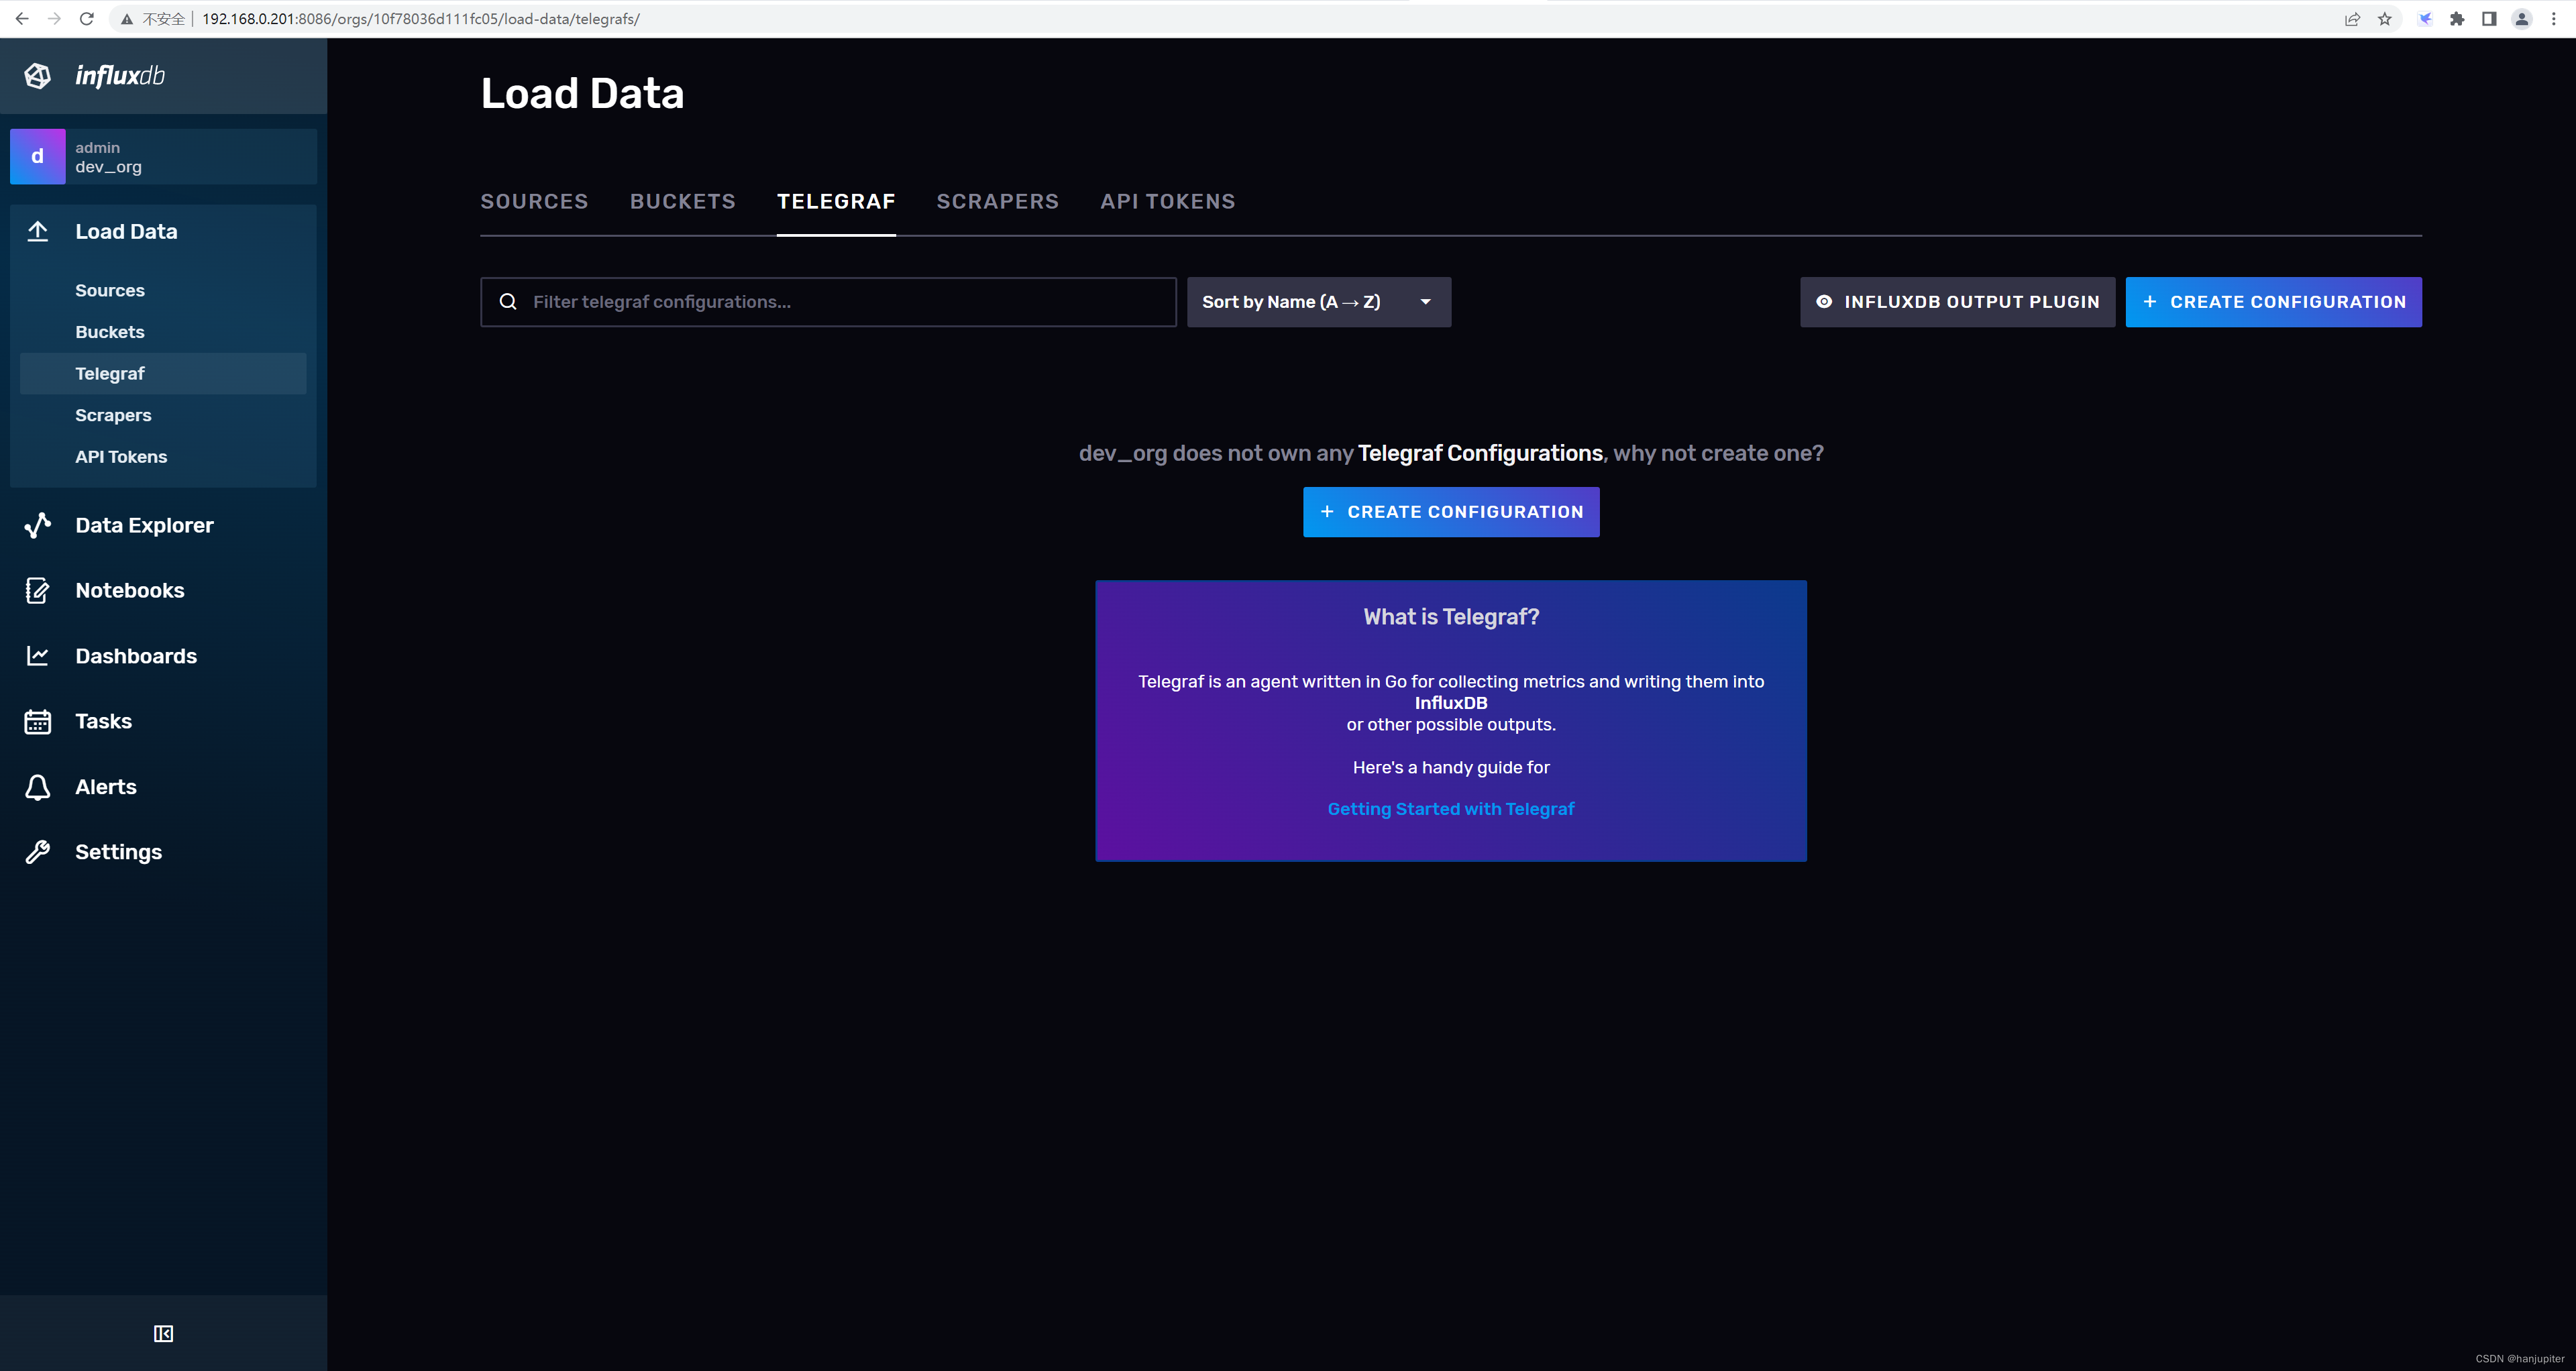Click the InfluxDB logo icon
This screenshot has width=2576, height=1371.
[38, 76]
